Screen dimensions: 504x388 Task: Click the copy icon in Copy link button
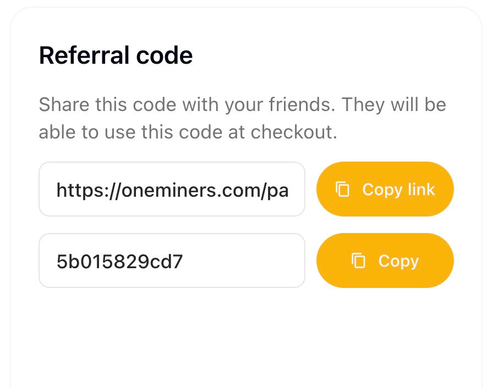[x=343, y=190]
